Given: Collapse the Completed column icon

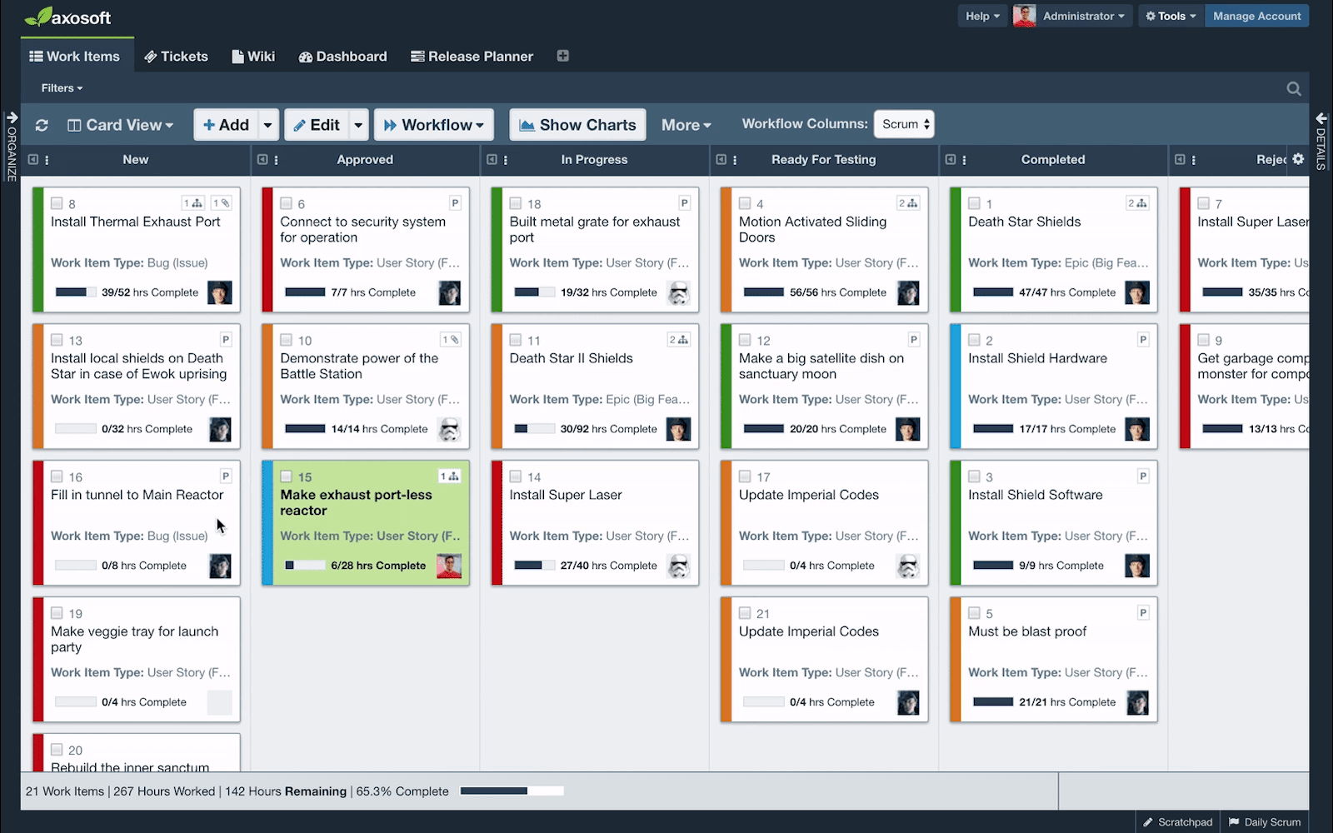Looking at the screenshot, I should pyautogui.click(x=951, y=159).
